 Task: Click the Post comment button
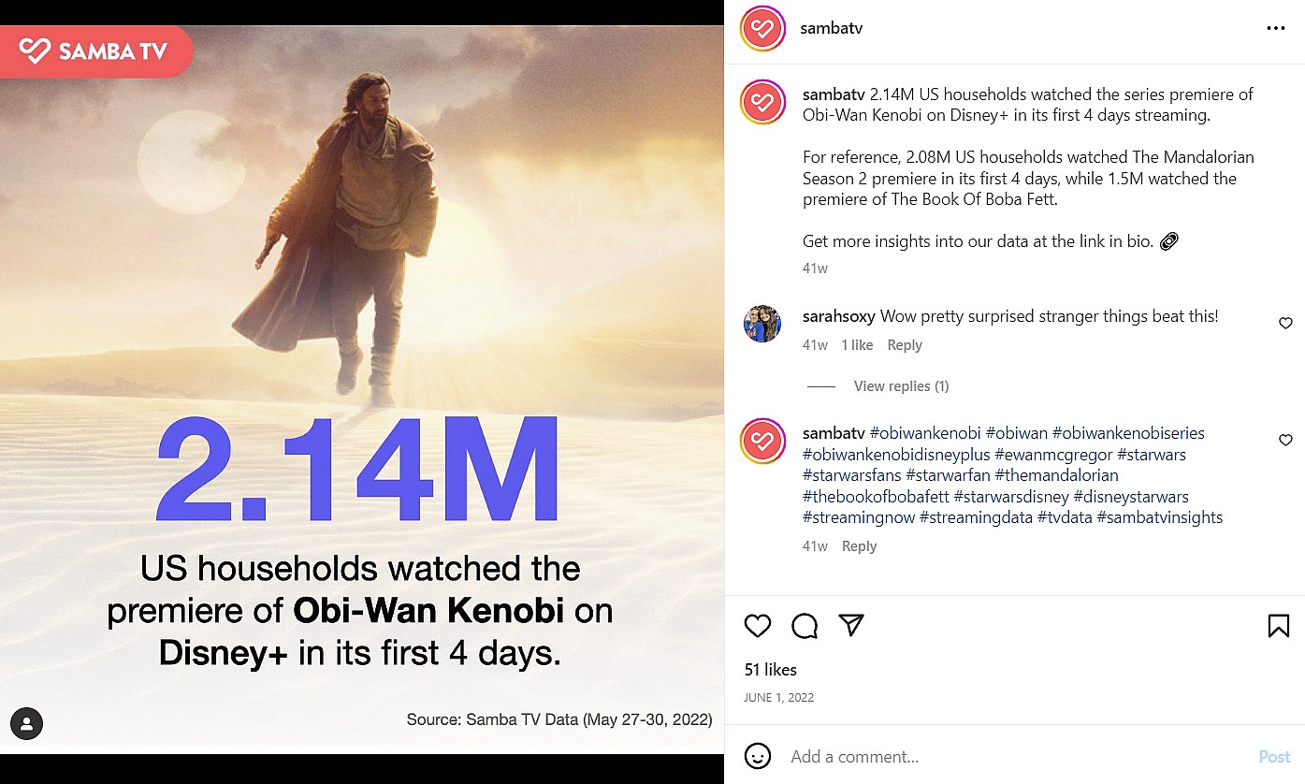click(x=1274, y=757)
